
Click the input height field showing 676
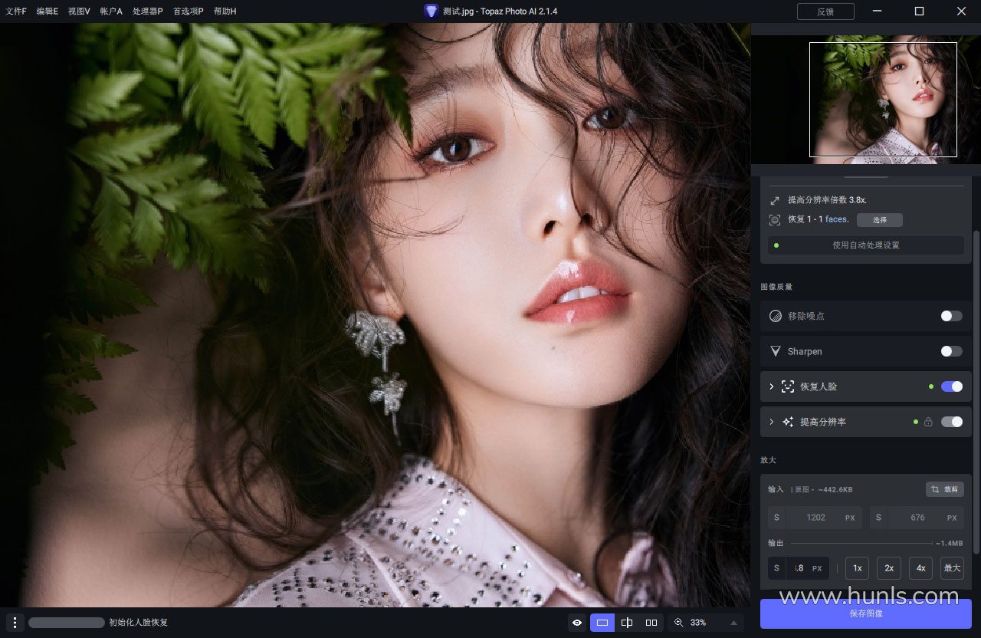click(917, 518)
